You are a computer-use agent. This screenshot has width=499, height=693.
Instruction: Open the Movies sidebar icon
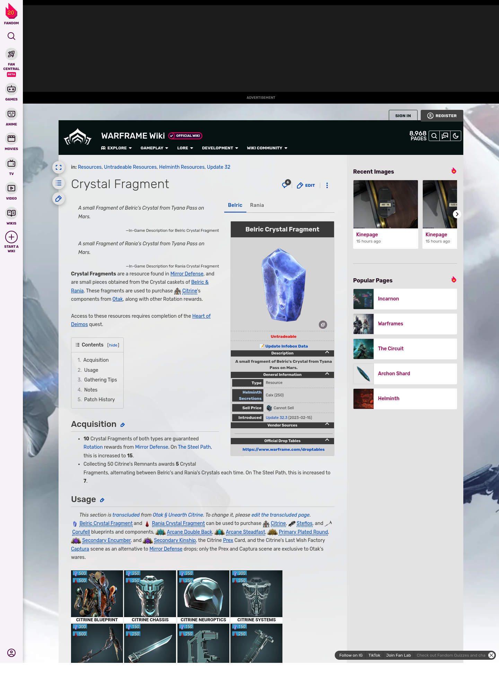pos(11,139)
